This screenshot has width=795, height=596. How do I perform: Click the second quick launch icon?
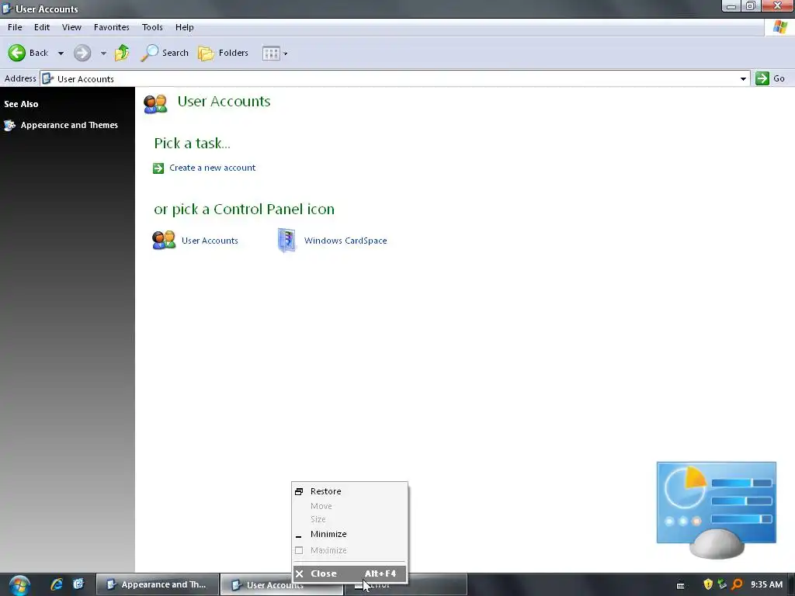[x=78, y=584]
